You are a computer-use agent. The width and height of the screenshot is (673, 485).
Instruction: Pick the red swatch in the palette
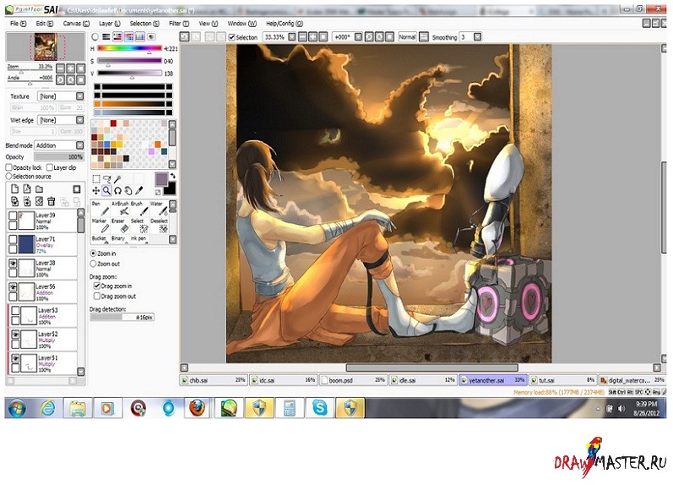coord(113,123)
